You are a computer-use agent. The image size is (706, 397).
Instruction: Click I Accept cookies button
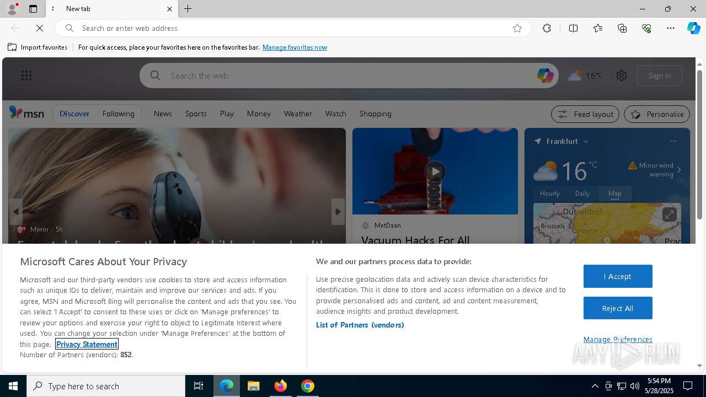(618, 276)
